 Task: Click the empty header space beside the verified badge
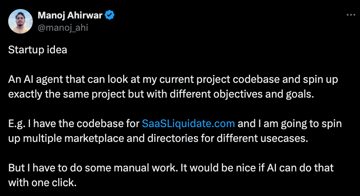[x=230, y=15]
